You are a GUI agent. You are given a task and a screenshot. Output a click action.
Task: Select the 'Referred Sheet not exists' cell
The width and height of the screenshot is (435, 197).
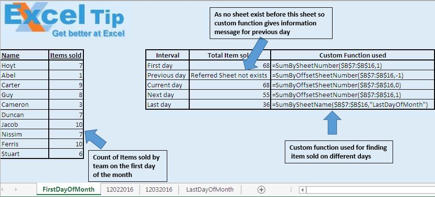tap(230, 75)
